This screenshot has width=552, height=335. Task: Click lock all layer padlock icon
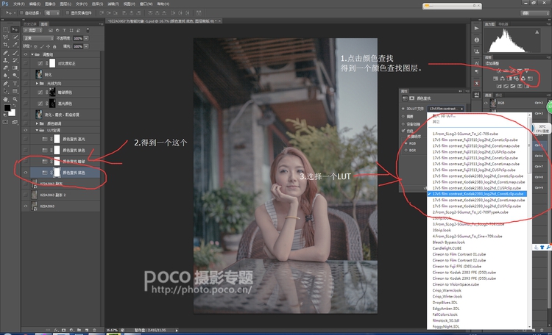pyautogui.click(x=54, y=46)
